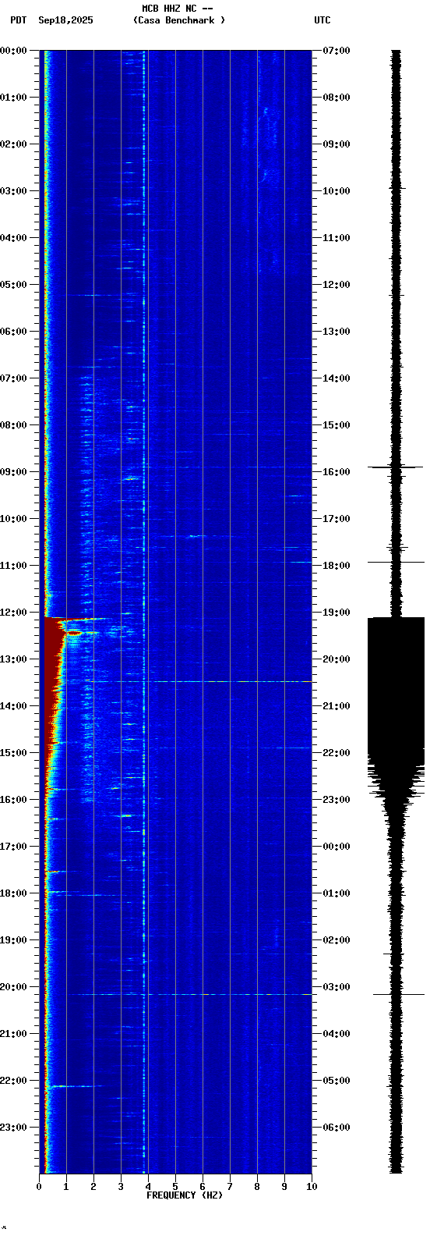Image resolution: width=430 pixels, height=1236 pixels.
Task: Click the frequency axis tick '10'
Action: tap(312, 1187)
